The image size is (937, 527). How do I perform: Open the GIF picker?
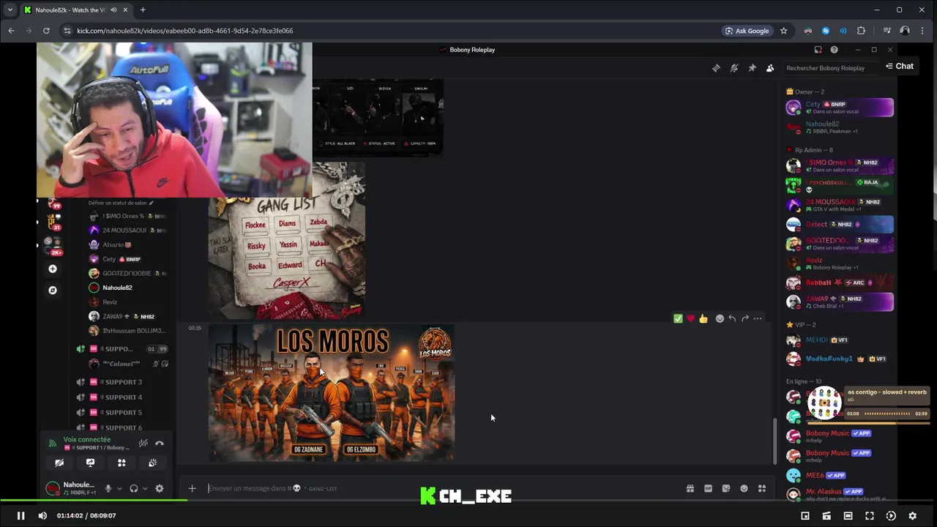point(708,488)
